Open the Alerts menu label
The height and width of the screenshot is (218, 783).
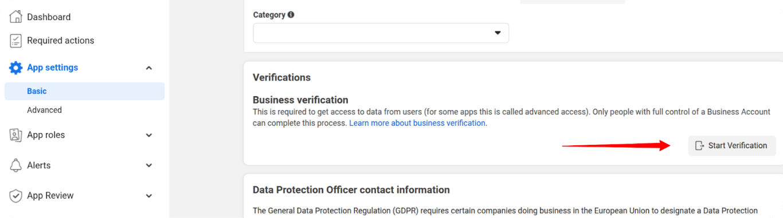(x=39, y=165)
